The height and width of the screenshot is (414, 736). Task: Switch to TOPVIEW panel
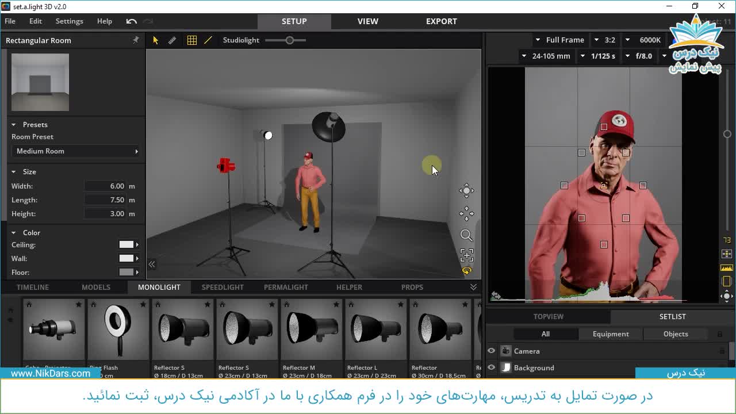coord(548,316)
